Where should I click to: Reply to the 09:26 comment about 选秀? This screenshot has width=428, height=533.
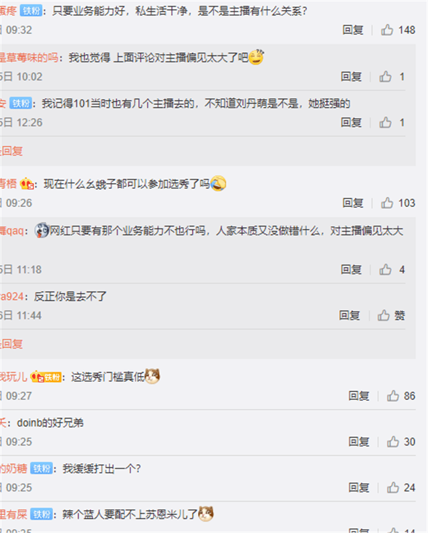click(x=353, y=203)
